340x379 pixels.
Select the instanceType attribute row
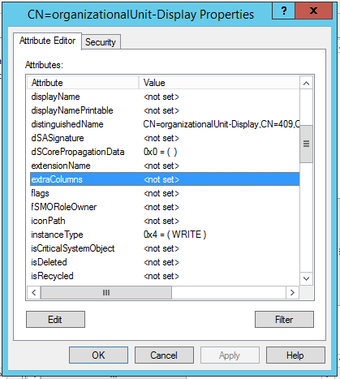click(165, 235)
